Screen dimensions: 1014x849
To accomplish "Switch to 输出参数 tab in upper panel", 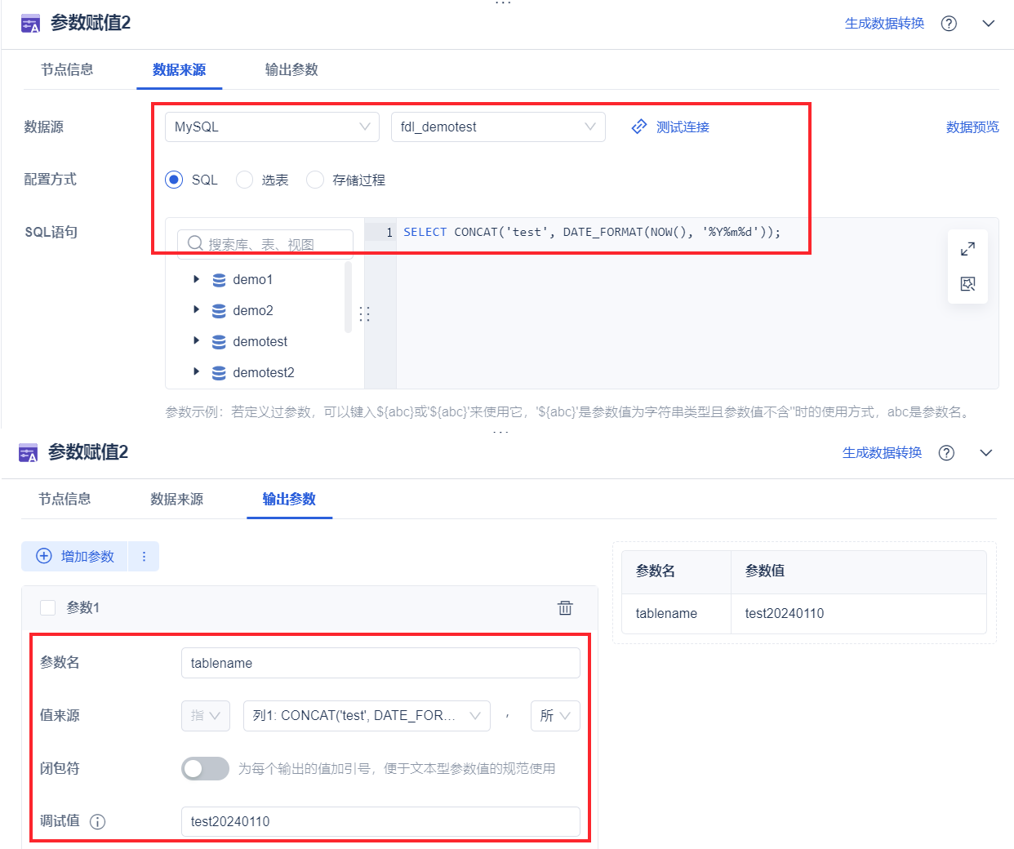I will coord(291,69).
